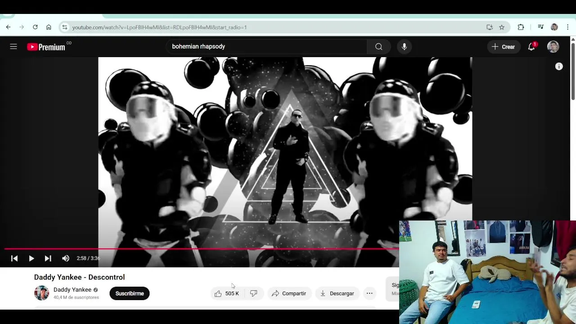Start voice search with microphone

pyautogui.click(x=404, y=46)
